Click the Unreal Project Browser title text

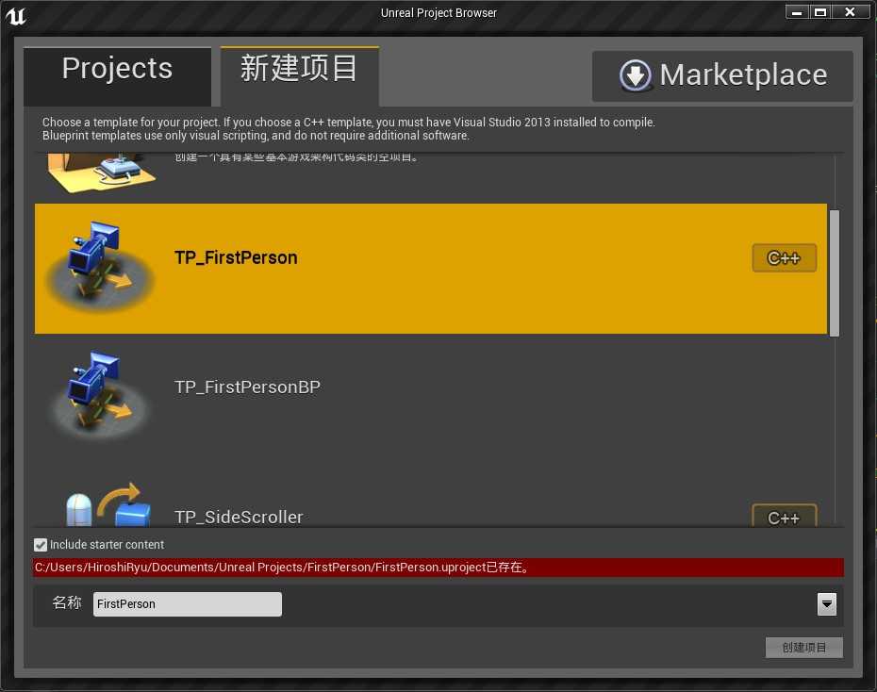click(438, 13)
